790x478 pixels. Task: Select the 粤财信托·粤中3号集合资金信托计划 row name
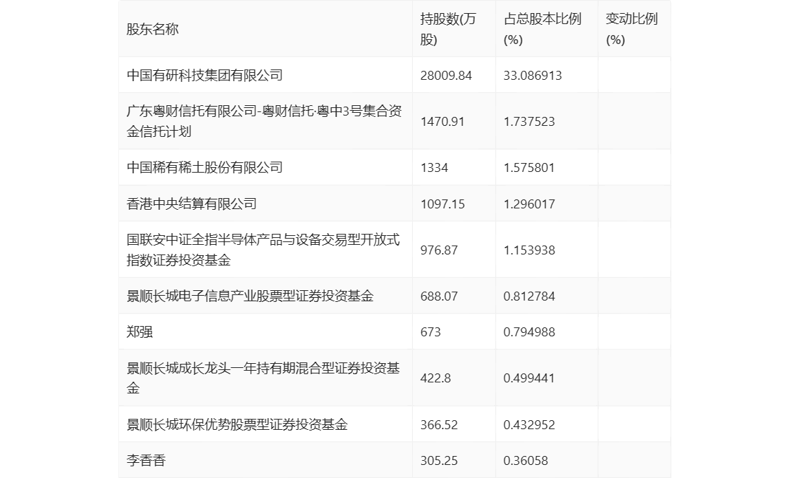pyautogui.click(x=264, y=121)
